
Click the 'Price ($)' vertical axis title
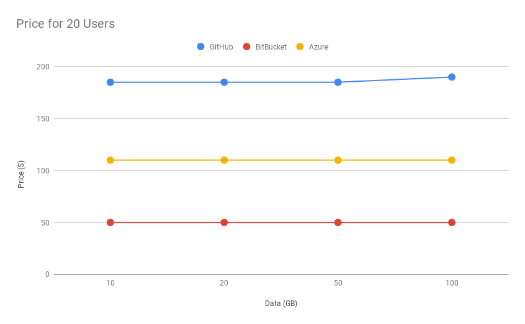(x=21, y=174)
